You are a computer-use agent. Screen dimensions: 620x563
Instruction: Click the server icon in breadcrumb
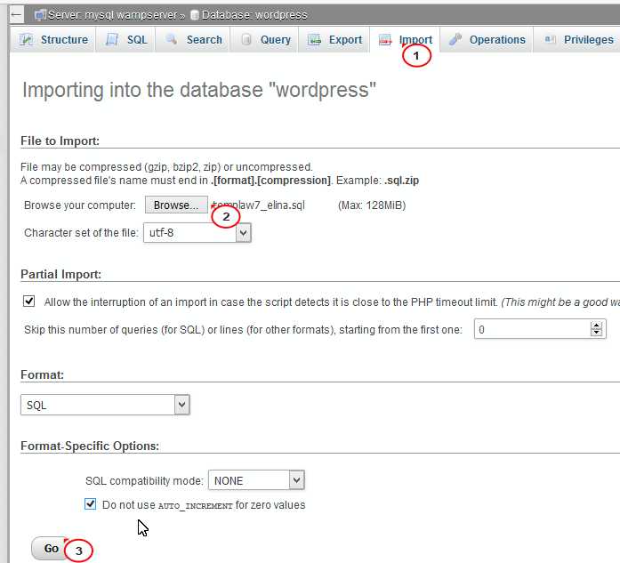click(x=39, y=15)
